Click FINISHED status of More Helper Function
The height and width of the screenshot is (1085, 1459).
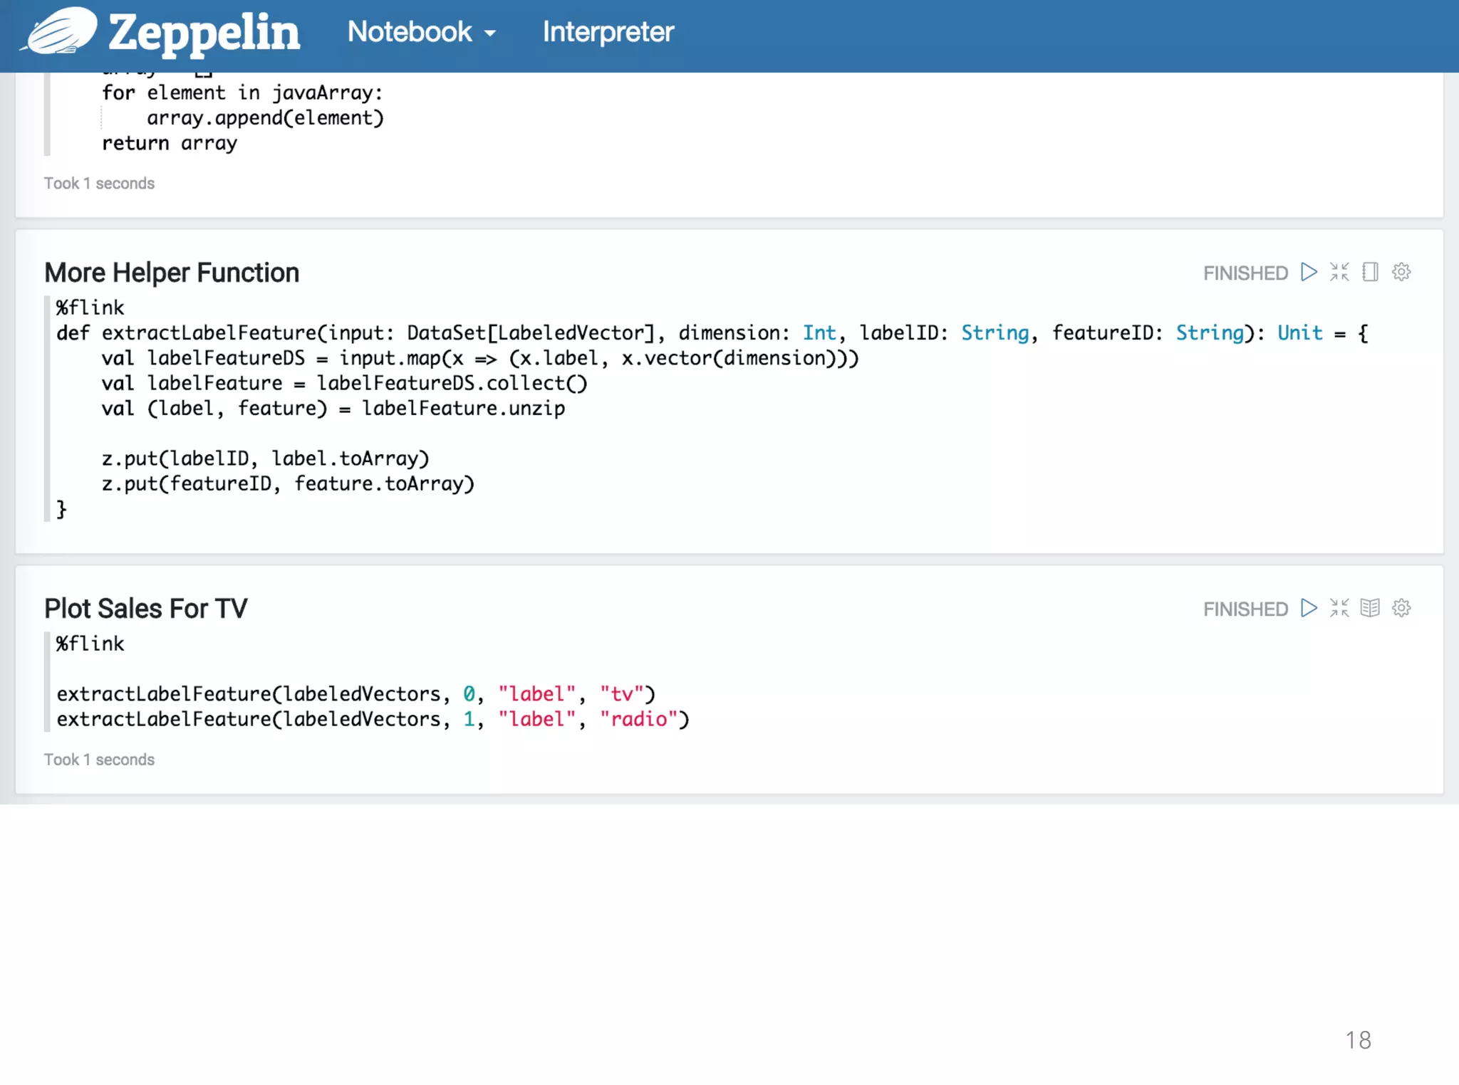1245,273
